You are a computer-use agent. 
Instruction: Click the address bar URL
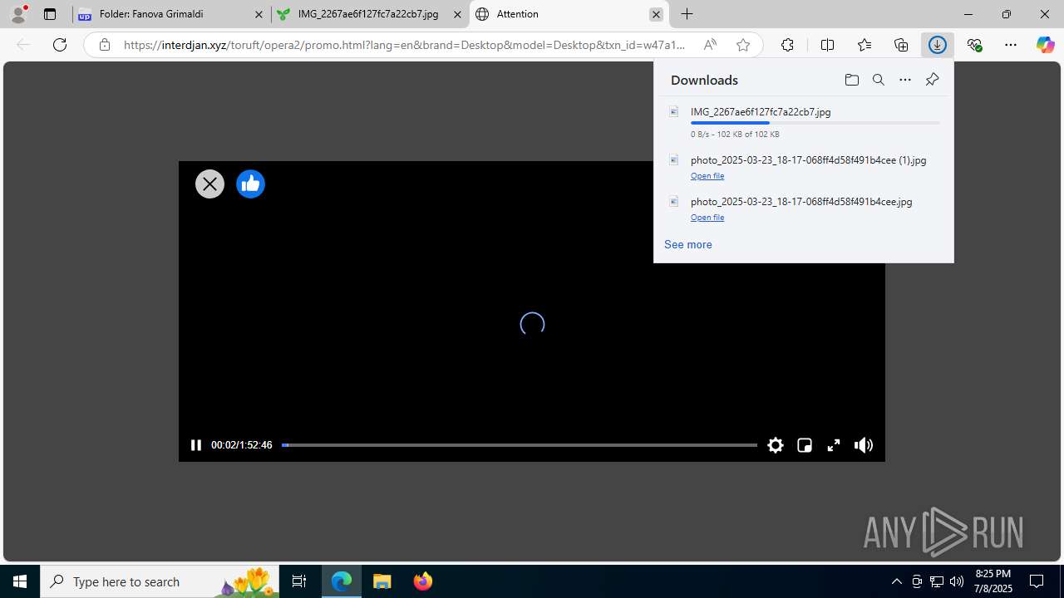point(405,45)
